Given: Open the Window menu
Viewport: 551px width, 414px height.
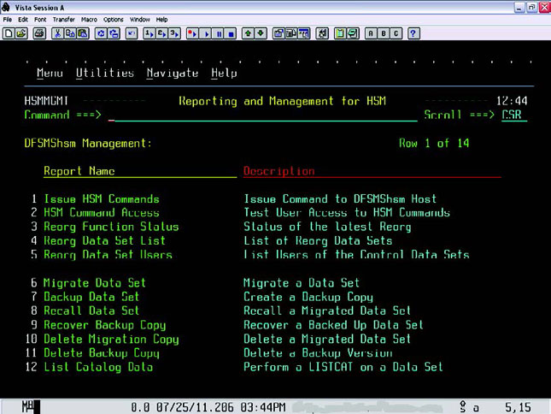Looking at the screenshot, I should point(140,20).
